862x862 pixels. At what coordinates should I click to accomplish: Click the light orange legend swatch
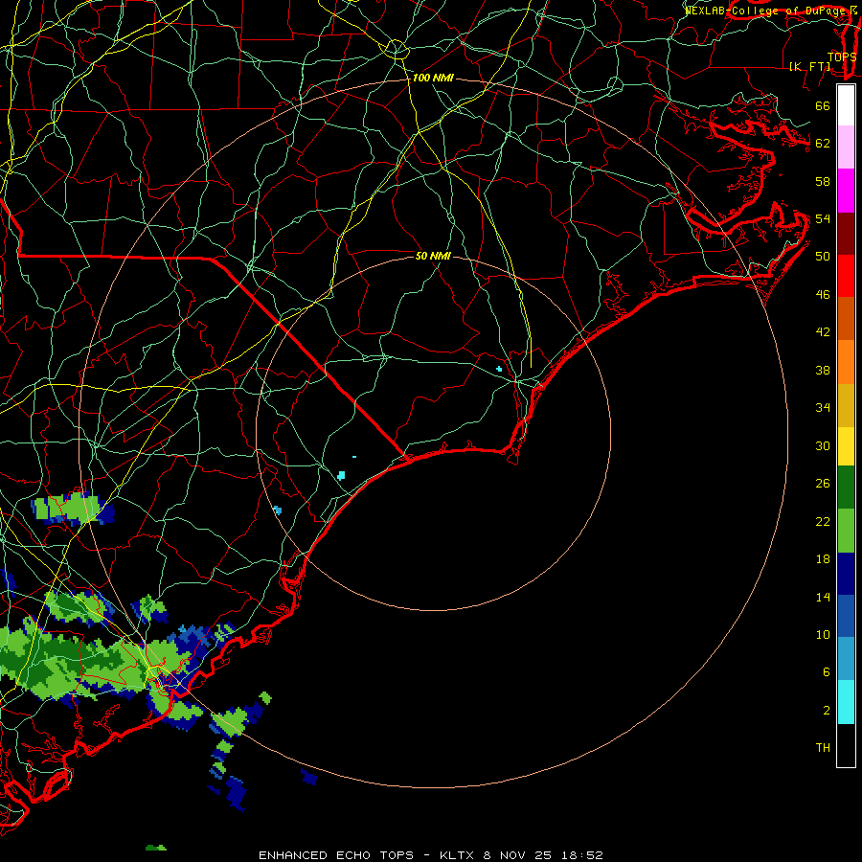pyautogui.click(x=846, y=362)
